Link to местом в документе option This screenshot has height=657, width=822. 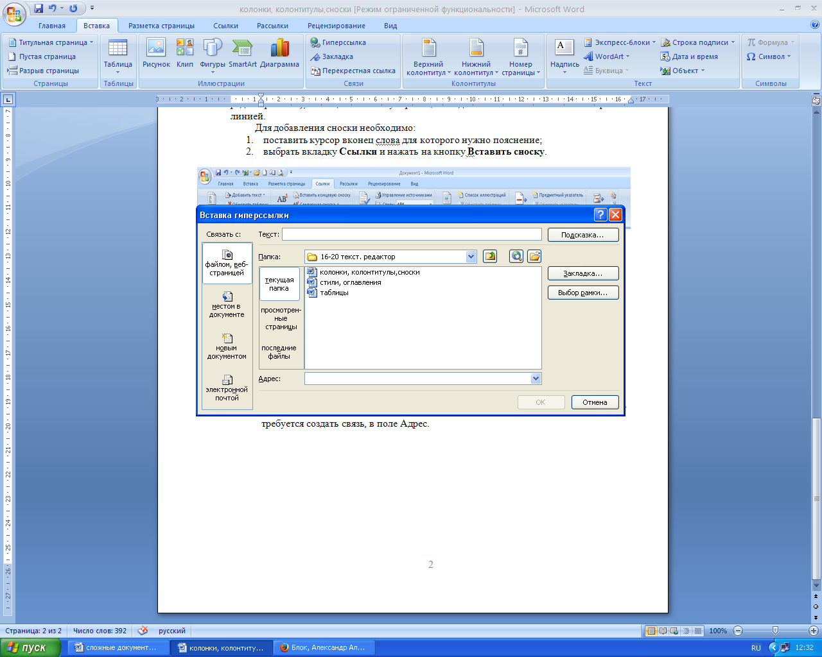coord(227,305)
